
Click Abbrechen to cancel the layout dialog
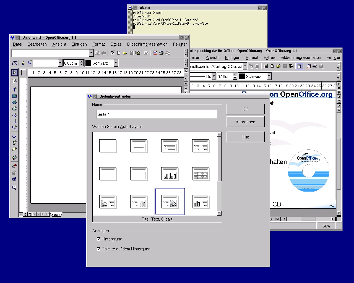click(245, 122)
